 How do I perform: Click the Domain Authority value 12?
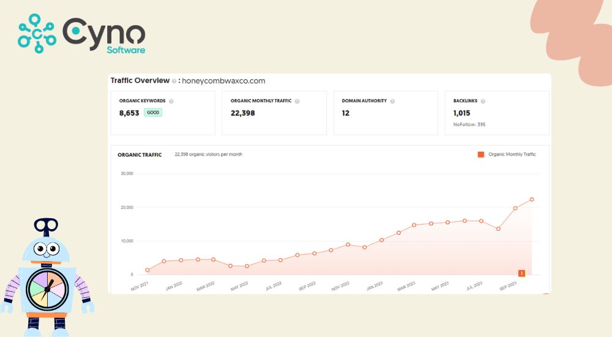point(346,113)
